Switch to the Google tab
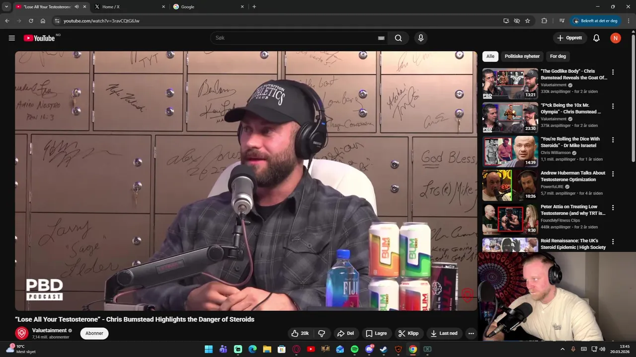The height and width of the screenshot is (357, 636). [x=209, y=7]
